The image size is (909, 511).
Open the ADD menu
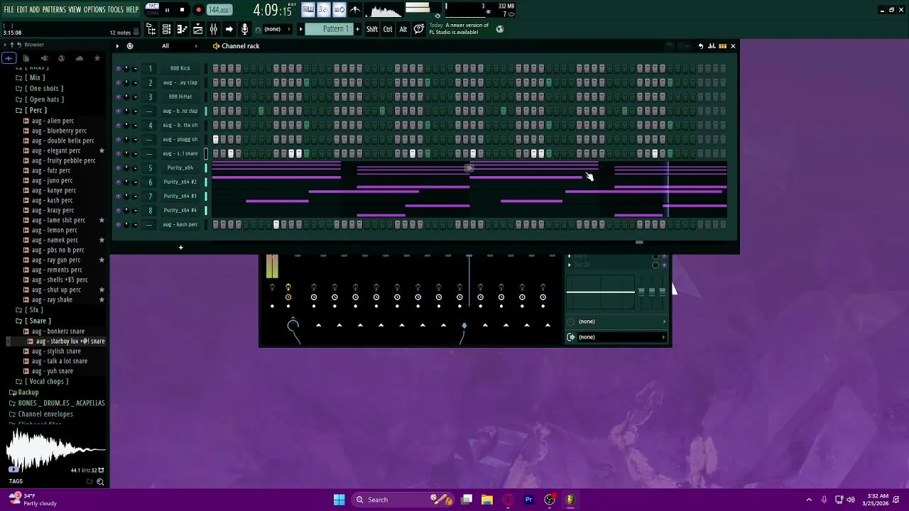tap(34, 9)
